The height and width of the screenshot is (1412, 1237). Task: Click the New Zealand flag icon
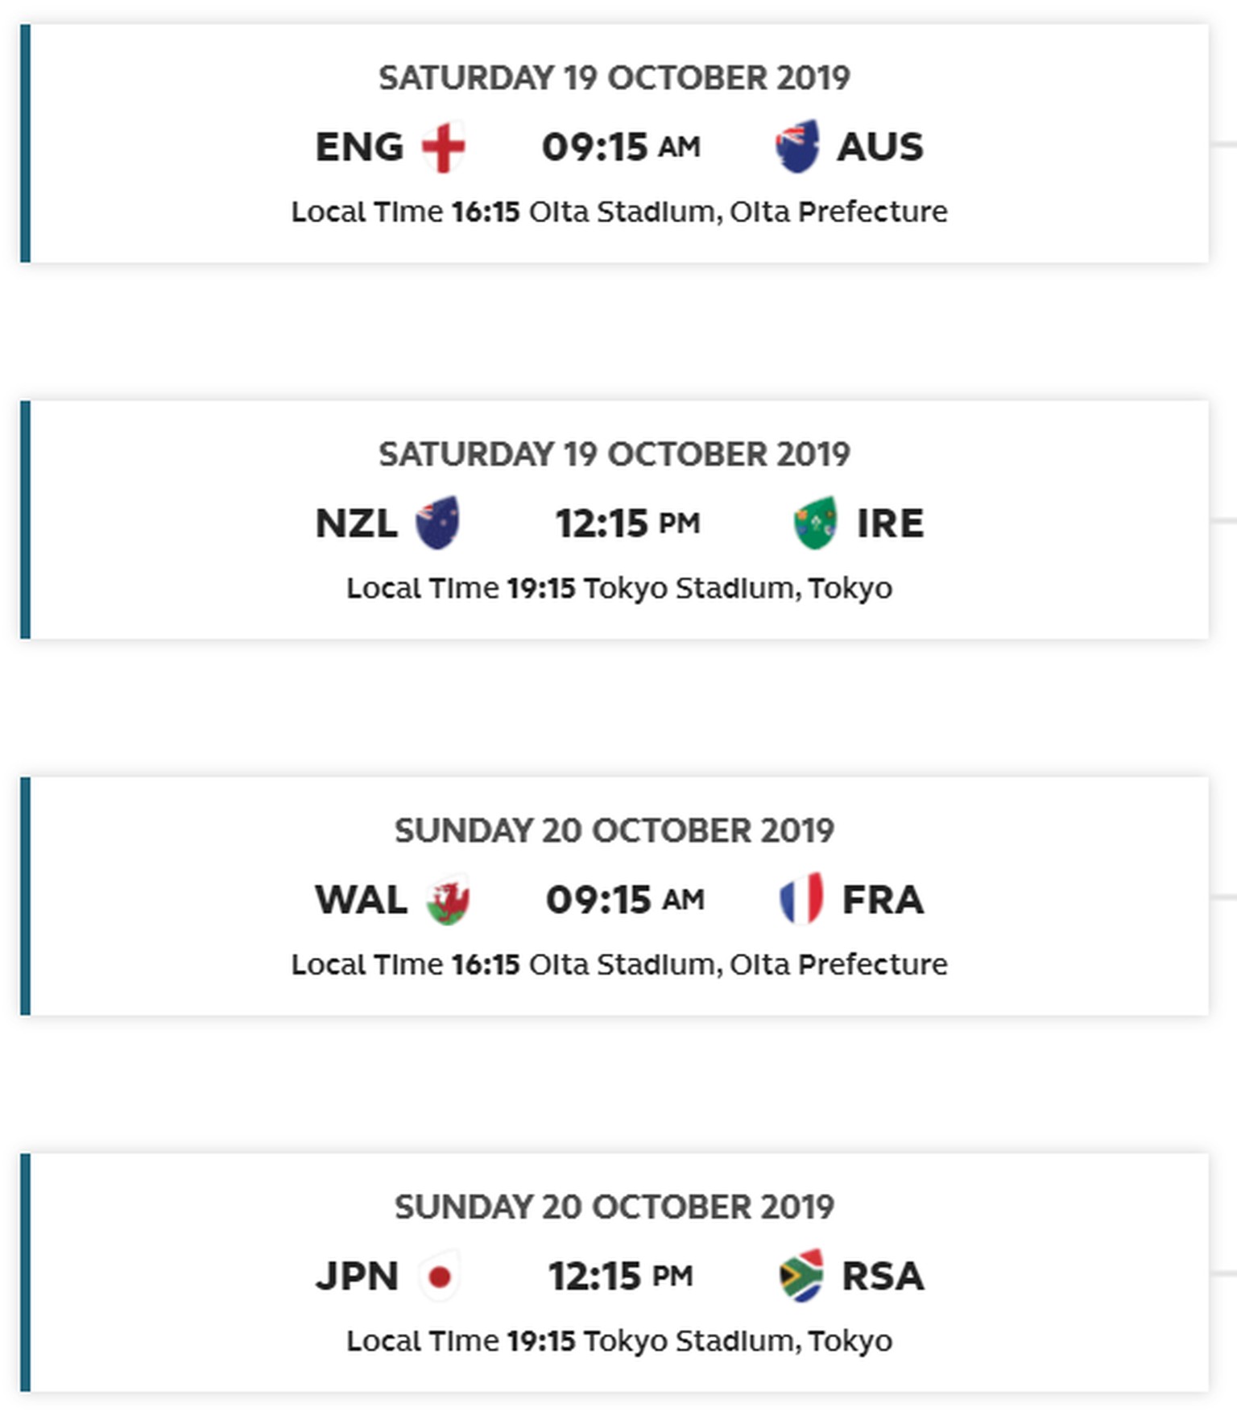(437, 523)
